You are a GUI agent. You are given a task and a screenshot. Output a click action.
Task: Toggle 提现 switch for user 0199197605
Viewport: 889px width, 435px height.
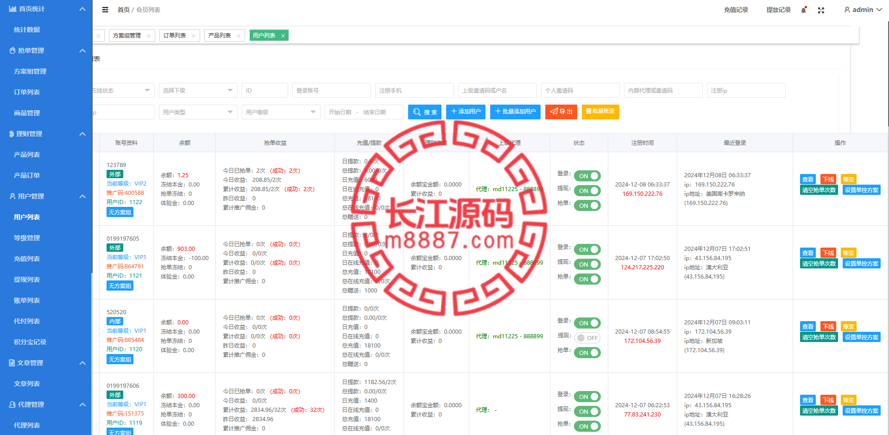point(587,264)
